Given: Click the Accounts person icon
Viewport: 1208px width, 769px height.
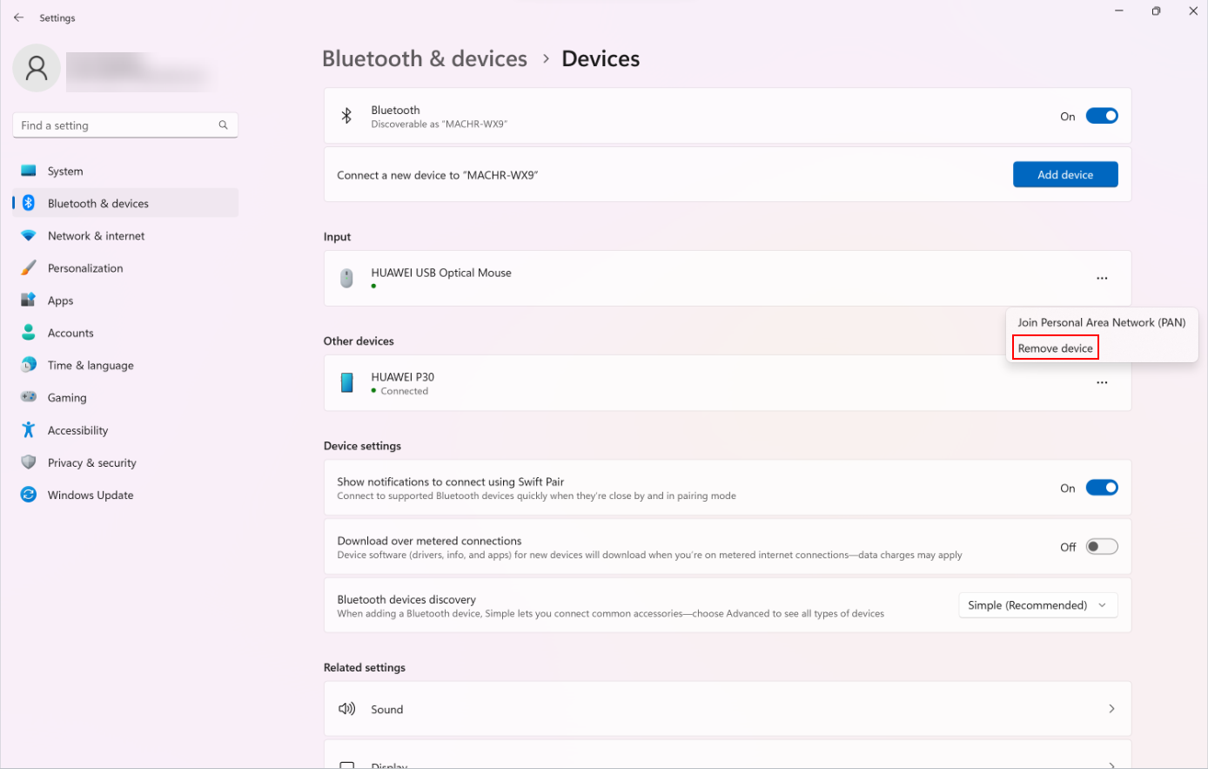Looking at the screenshot, I should 29,333.
